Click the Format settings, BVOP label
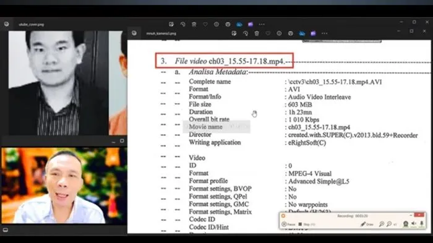This screenshot has height=243, width=433. pos(220,189)
